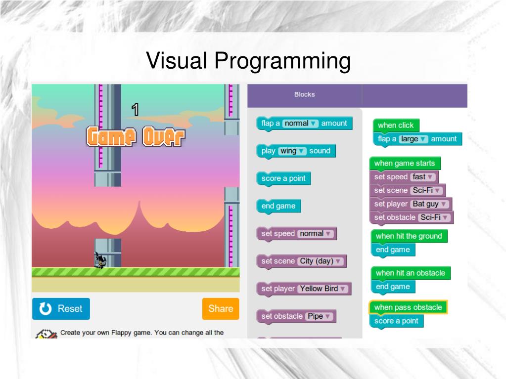Open the 'Yellow Bird' player dropdown

(x=322, y=289)
